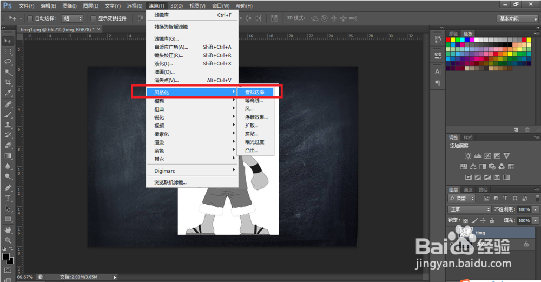
Task: Click 浏览联机滤镜... menu entry
Action: [192, 182]
